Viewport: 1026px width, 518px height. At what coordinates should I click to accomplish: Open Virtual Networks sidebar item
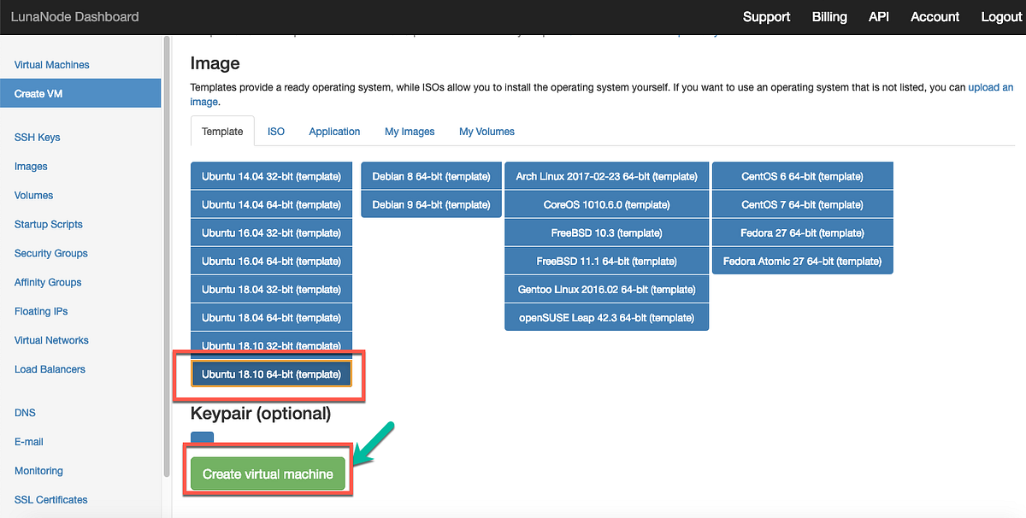pyautogui.click(x=51, y=341)
